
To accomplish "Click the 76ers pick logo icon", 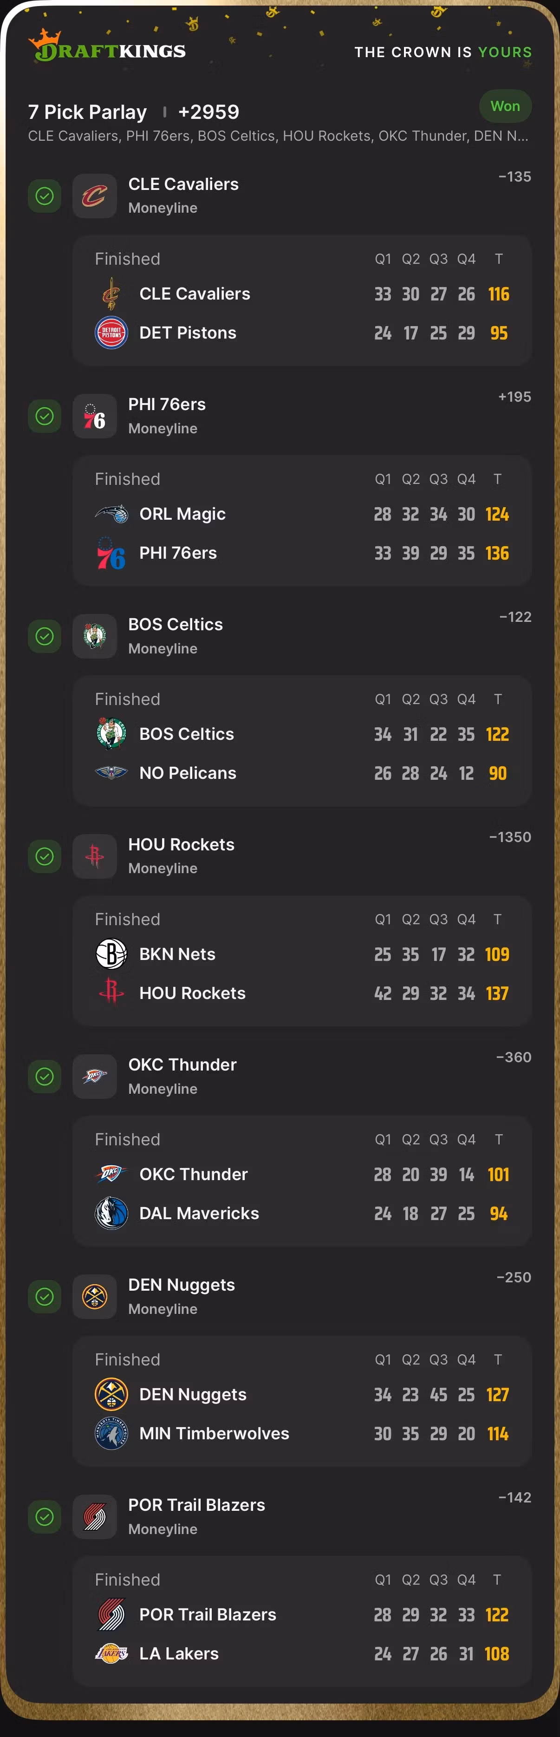I will 94,417.
